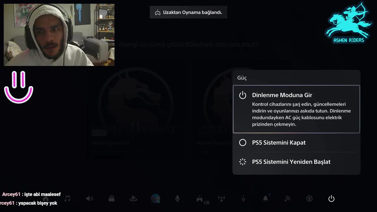Open the Game Base friends icon

133,198
